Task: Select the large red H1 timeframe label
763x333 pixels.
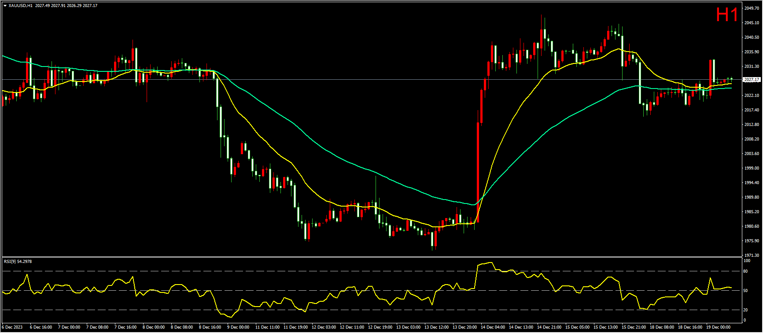Action: coord(727,15)
